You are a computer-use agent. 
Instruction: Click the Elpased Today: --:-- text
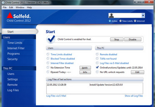coord(61,72)
